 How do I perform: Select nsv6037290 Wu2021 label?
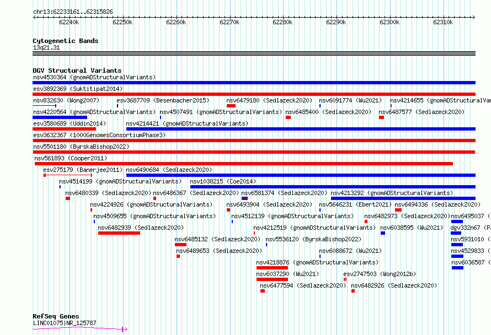click(x=287, y=274)
